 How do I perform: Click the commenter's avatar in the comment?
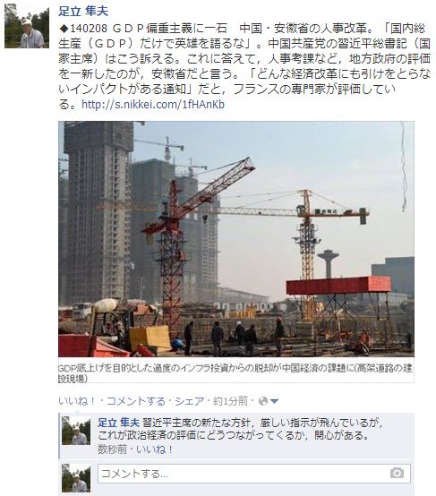(x=76, y=431)
